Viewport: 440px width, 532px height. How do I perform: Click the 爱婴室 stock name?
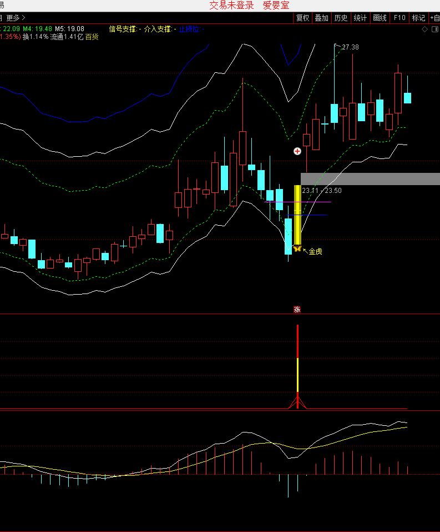tap(276, 6)
